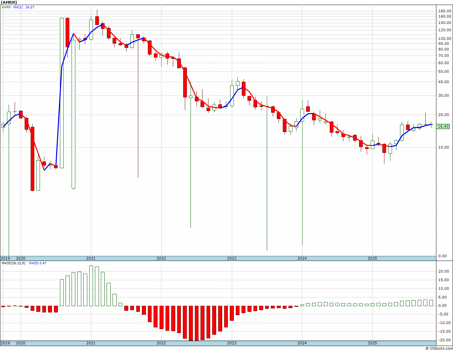Image resolution: width=453 pixels, height=351 pixels.
Task: Select 2019 on the price chart time axis
Action: coord(5,258)
